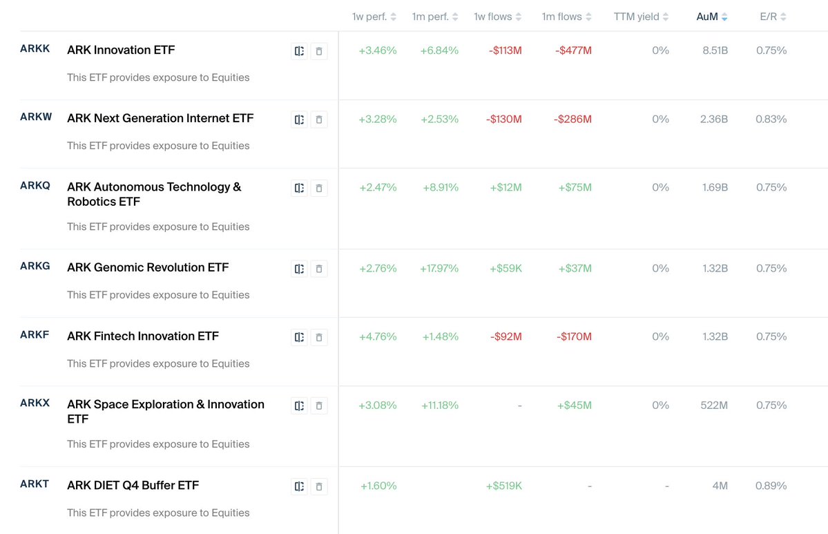Click the compare icon on the ARKT row
The width and height of the screenshot is (828, 534).
click(299, 486)
